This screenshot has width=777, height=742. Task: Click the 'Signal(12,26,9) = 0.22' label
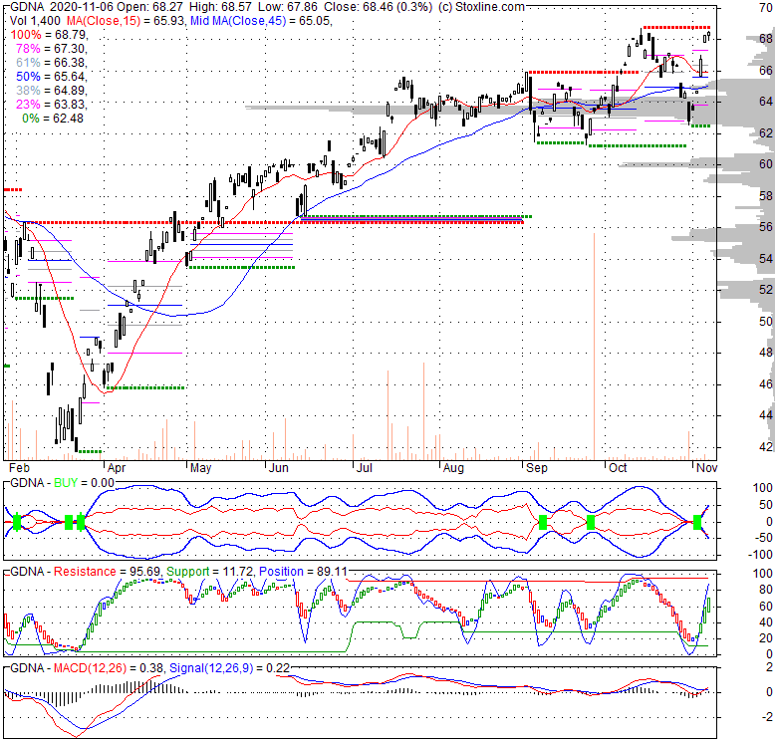pos(229,668)
